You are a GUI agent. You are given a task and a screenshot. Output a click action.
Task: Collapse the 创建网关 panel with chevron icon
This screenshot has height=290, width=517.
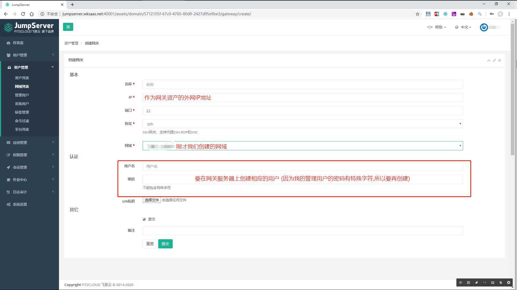489,60
